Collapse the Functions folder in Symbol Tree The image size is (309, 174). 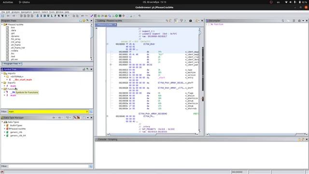[x=2, y=89]
